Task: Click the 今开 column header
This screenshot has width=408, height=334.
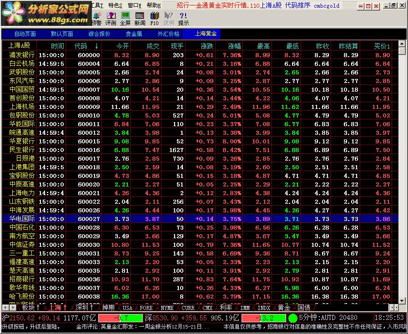Action: pyautogui.click(x=122, y=46)
